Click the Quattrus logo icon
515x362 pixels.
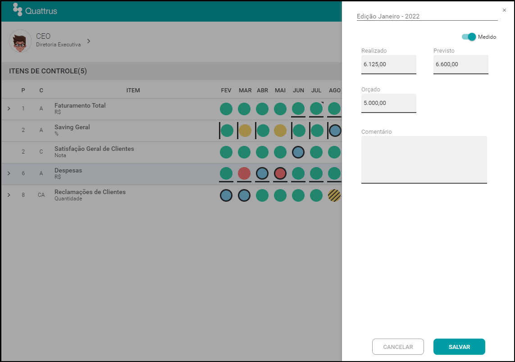coord(18,9)
